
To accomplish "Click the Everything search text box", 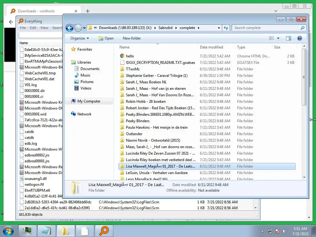I will click(x=41, y=35).
